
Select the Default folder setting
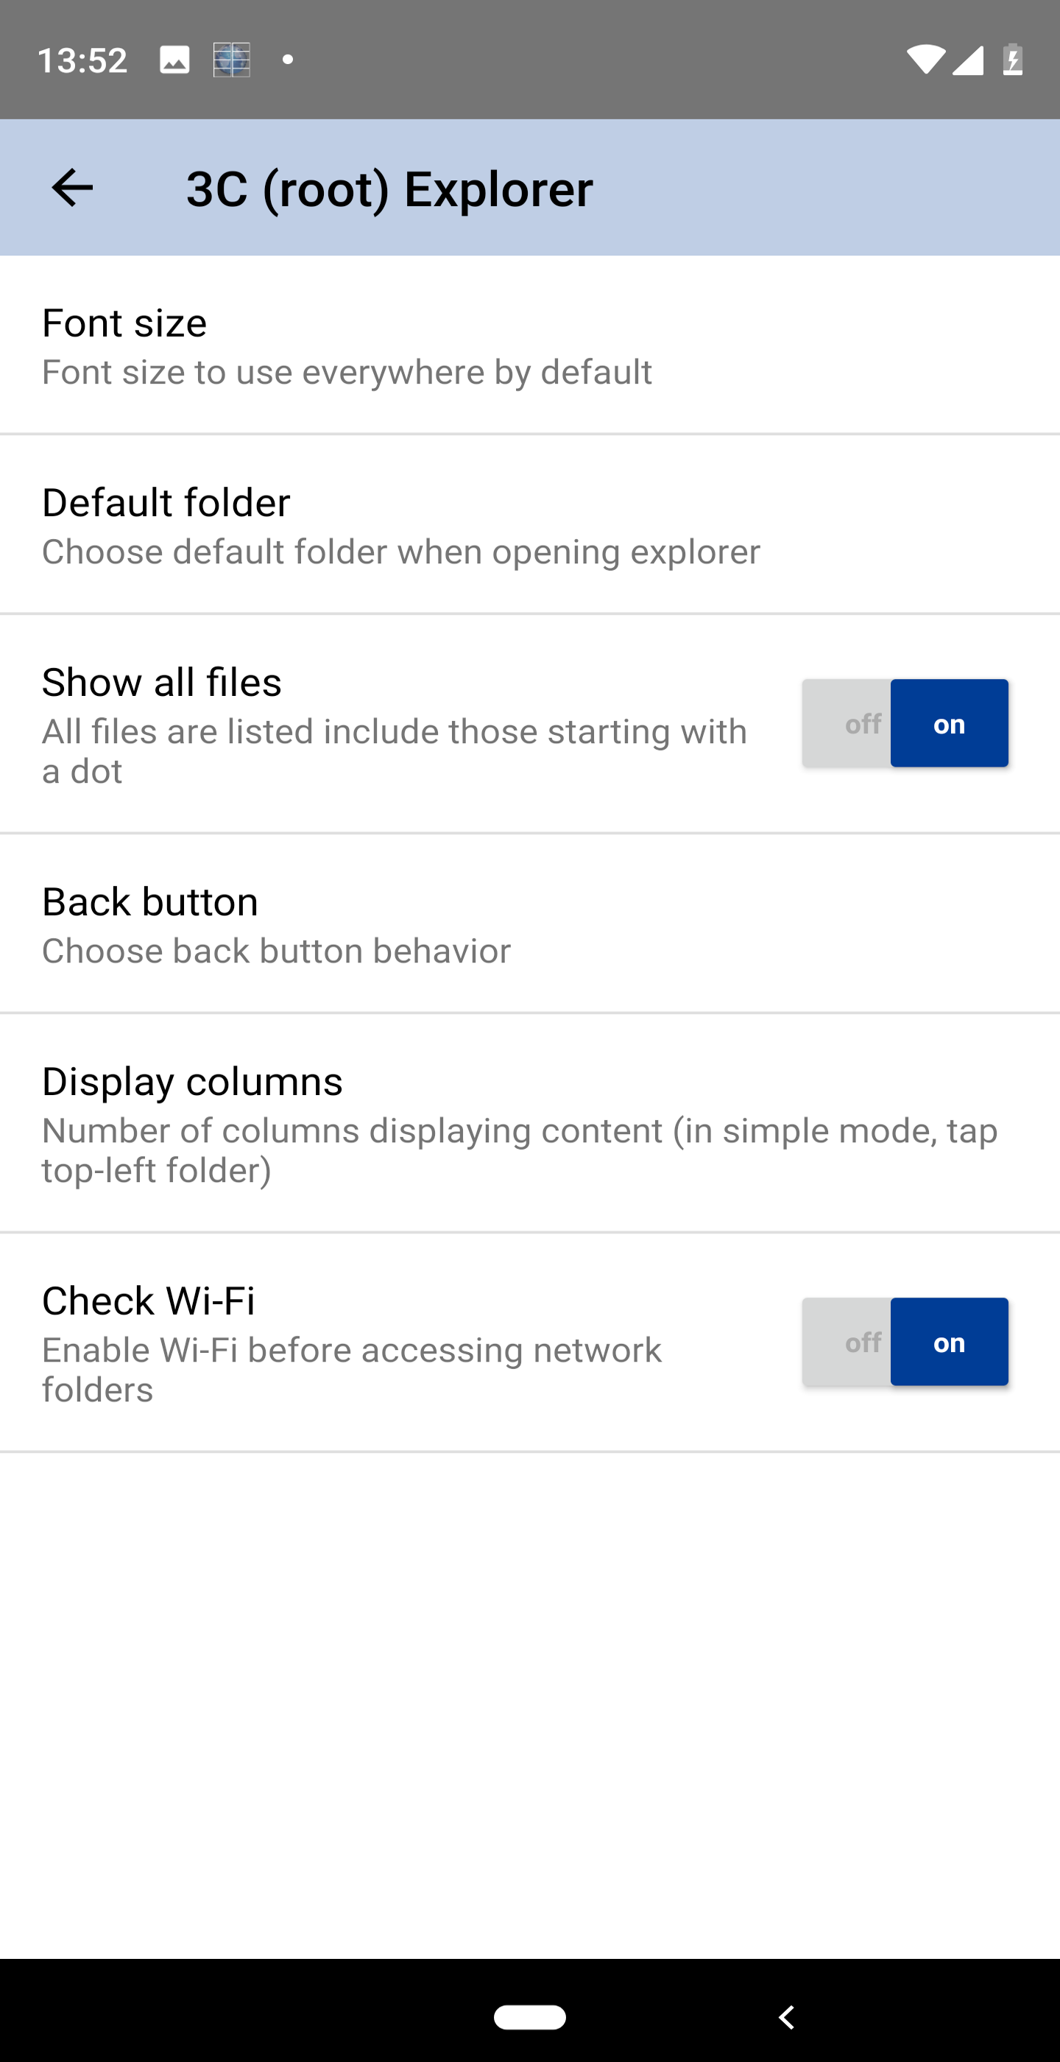[x=529, y=525]
